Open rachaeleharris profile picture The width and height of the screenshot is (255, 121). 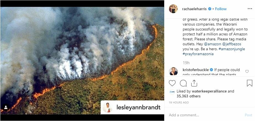pos(173,9)
